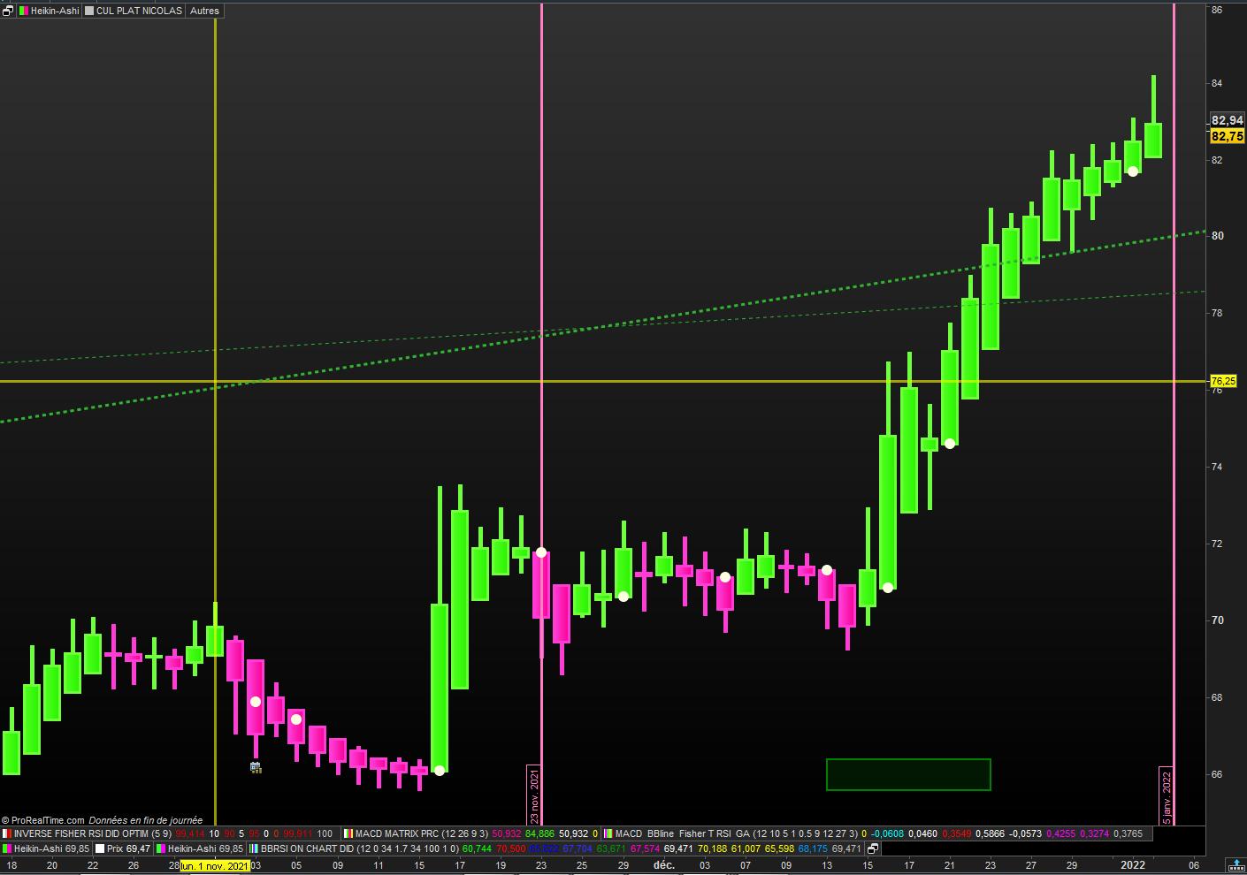Click the orange 82,75 price tag
1247x875 pixels.
pos(1227,136)
